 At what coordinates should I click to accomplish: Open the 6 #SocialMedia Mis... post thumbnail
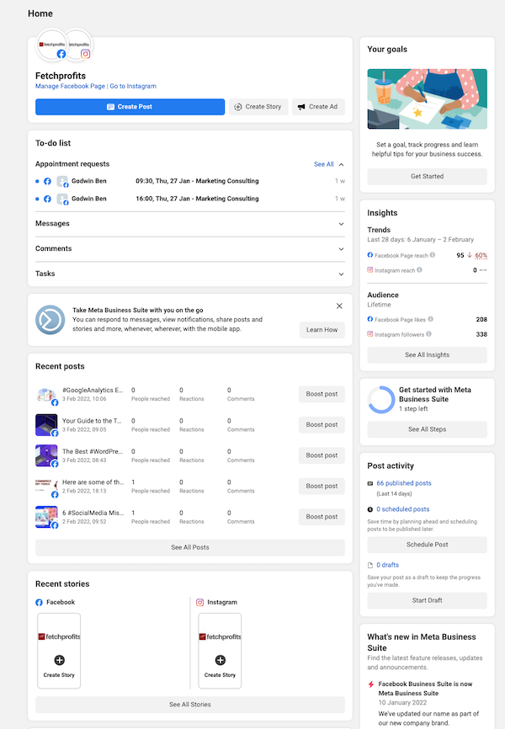pos(46,517)
